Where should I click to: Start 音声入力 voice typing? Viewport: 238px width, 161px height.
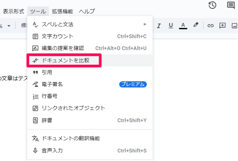click(90, 150)
